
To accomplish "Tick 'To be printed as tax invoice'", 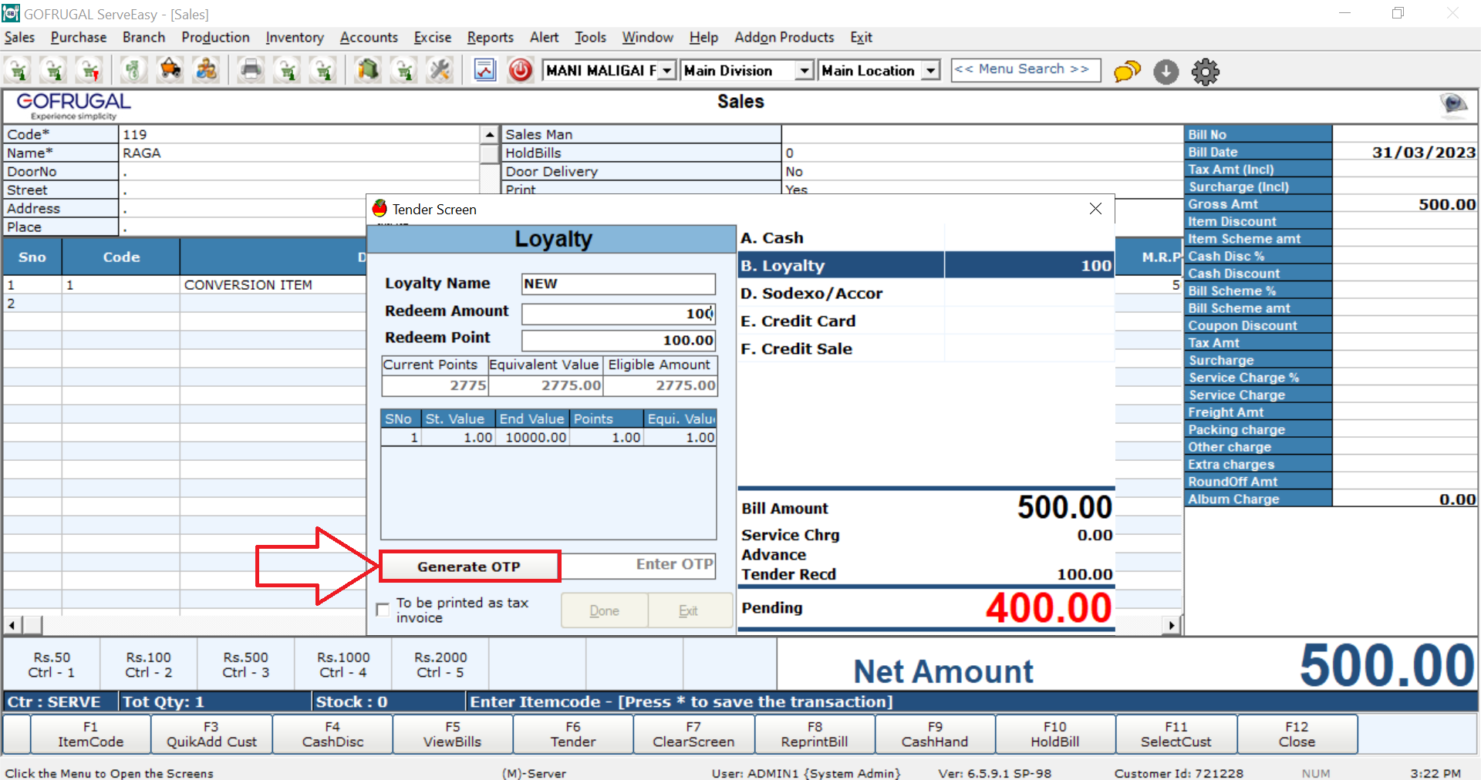I will (383, 610).
